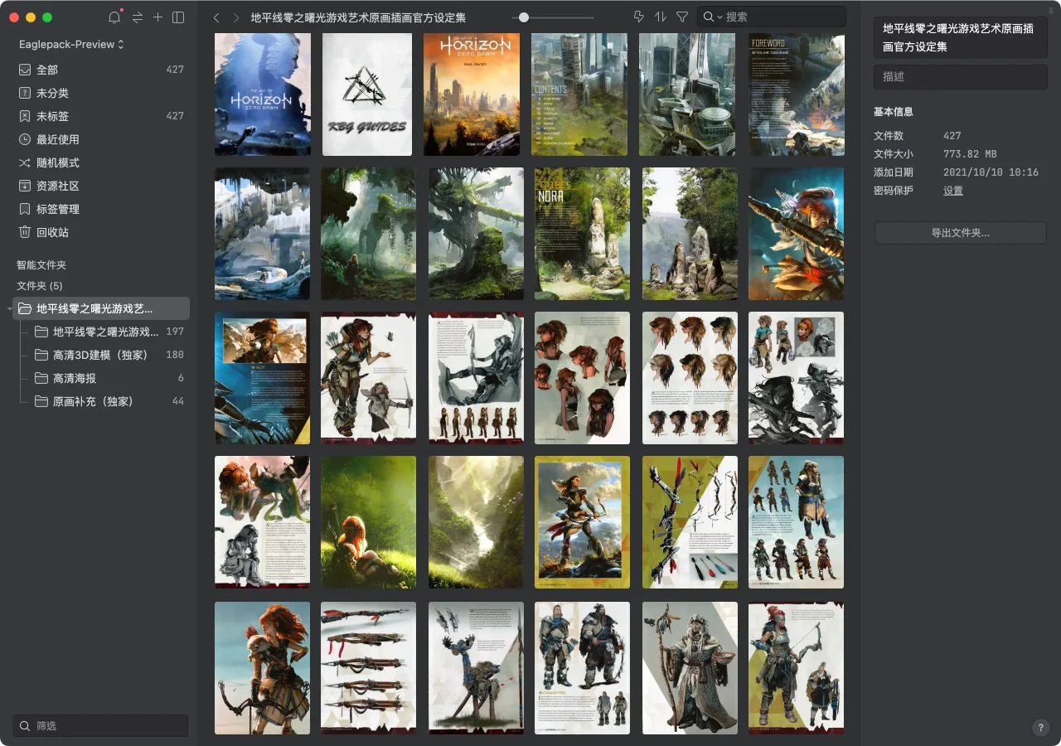Click the folder name field in inspector
This screenshot has width=1061, height=746.
coord(961,37)
